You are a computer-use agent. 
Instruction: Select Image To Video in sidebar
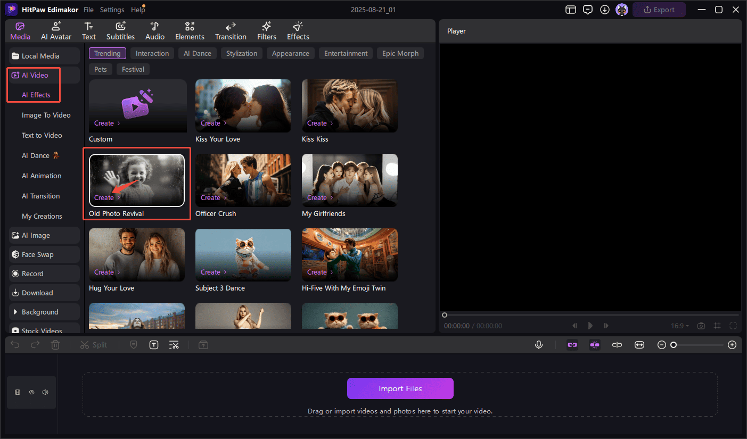(46, 115)
